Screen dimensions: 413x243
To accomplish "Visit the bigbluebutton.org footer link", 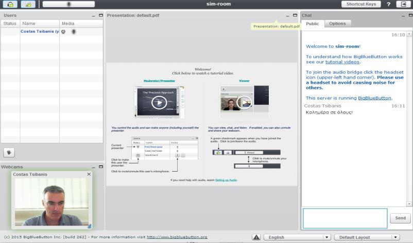I will tap(177, 237).
